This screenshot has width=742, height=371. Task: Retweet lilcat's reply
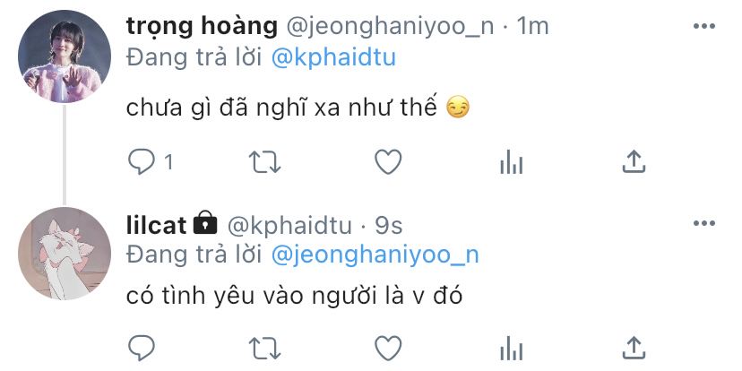(x=265, y=349)
